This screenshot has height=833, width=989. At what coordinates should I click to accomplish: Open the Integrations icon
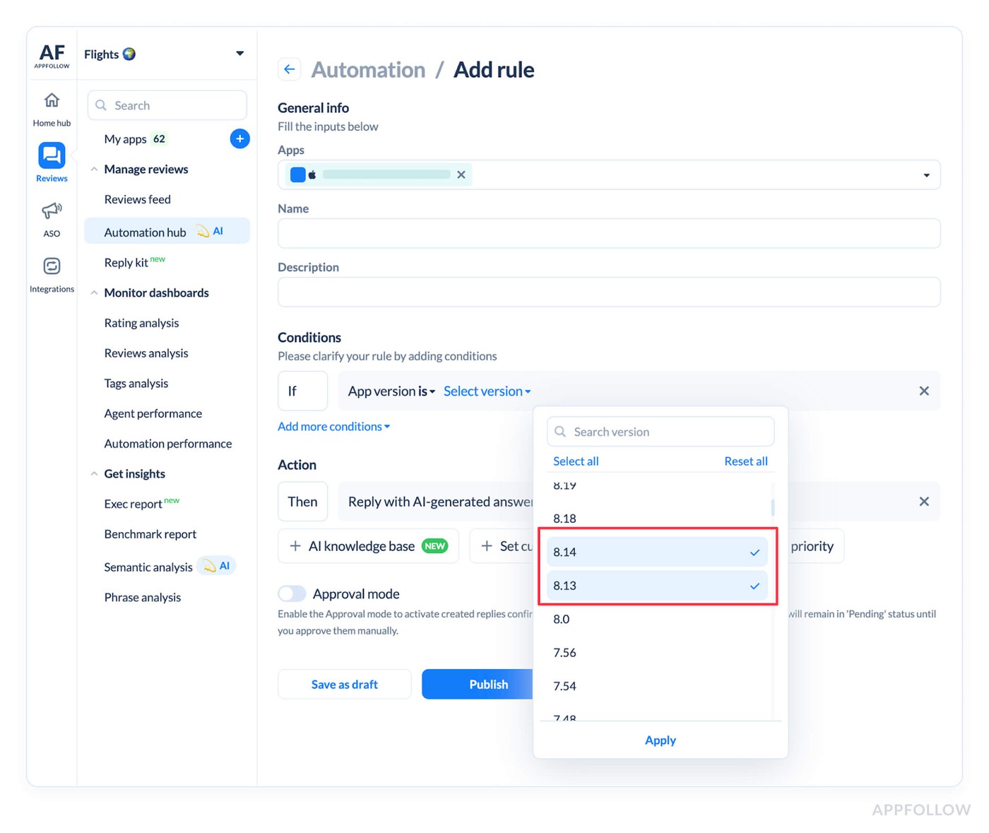pyautogui.click(x=52, y=266)
